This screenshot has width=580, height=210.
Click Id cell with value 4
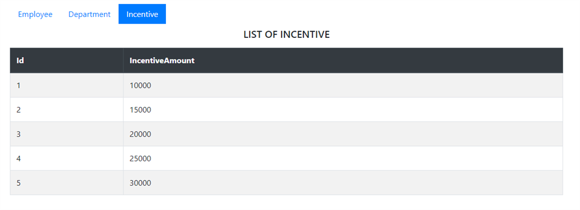point(67,158)
